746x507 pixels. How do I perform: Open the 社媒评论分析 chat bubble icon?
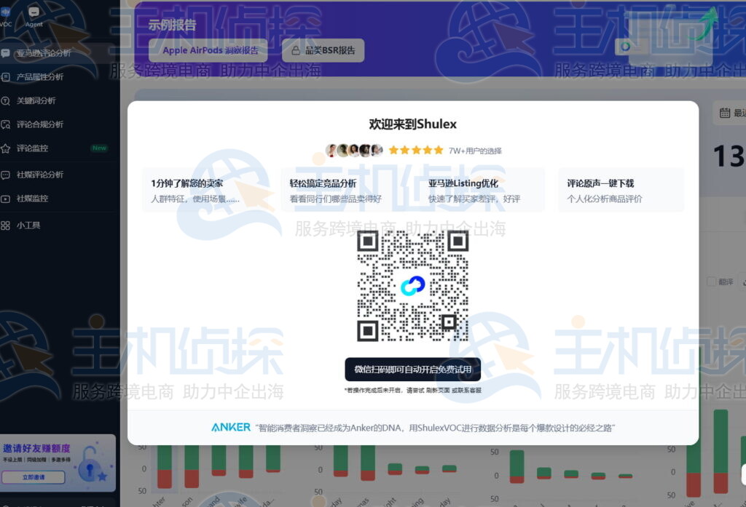[x=6, y=175]
